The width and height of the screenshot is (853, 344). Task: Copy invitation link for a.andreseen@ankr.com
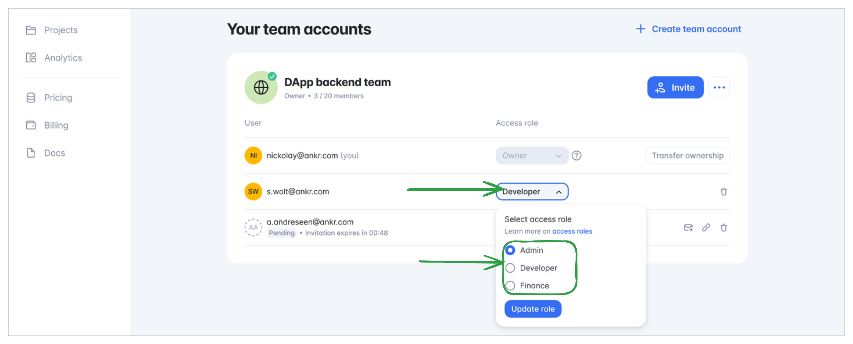[706, 228]
